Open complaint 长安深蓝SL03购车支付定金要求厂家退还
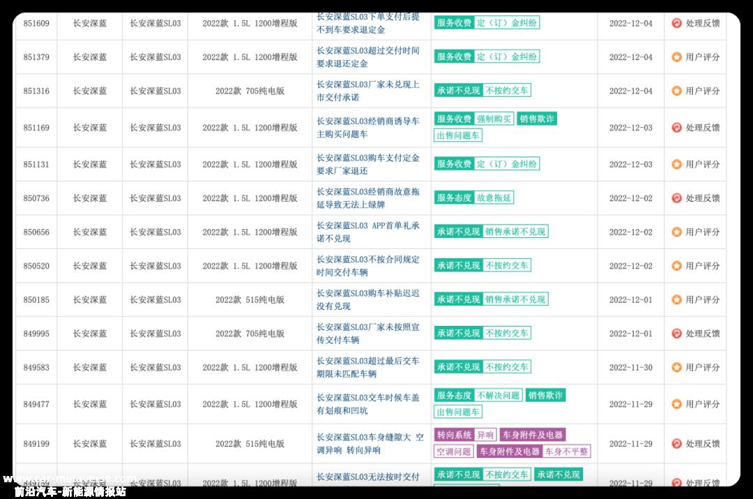This screenshot has width=753, height=499. click(368, 164)
